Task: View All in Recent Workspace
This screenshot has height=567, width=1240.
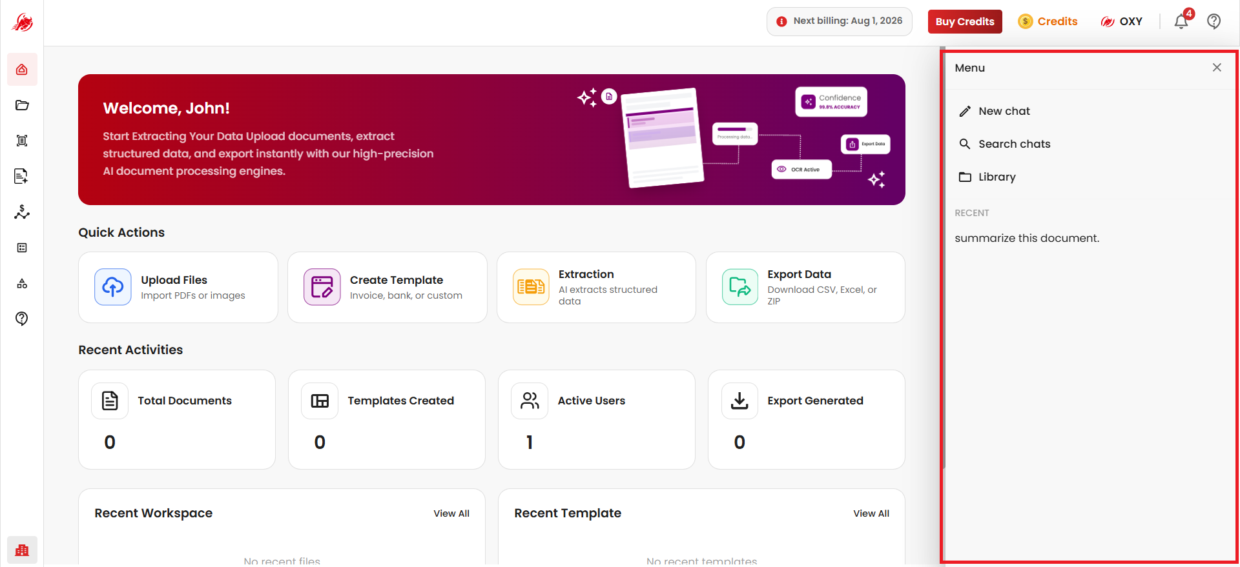Action: coord(451,513)
